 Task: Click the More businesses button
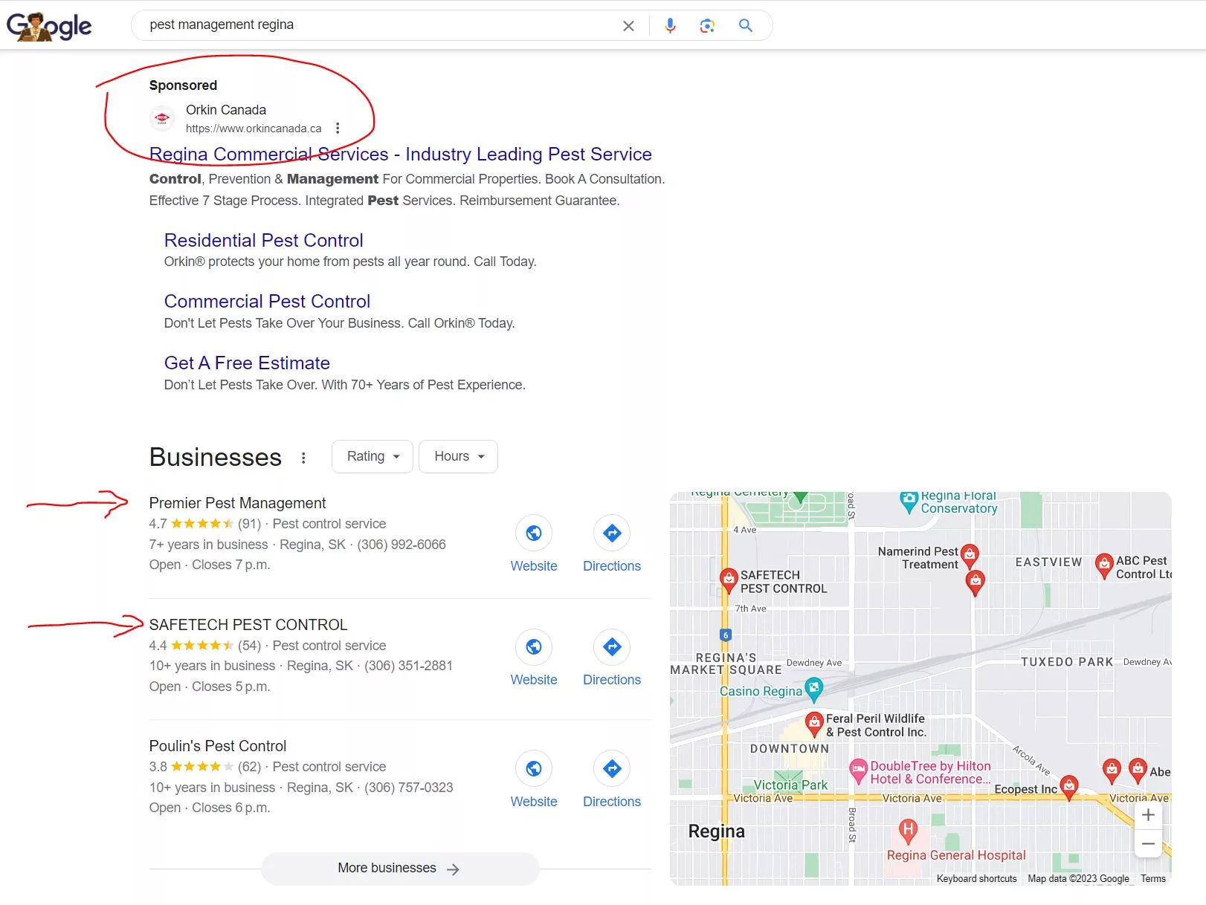point(400,869)
